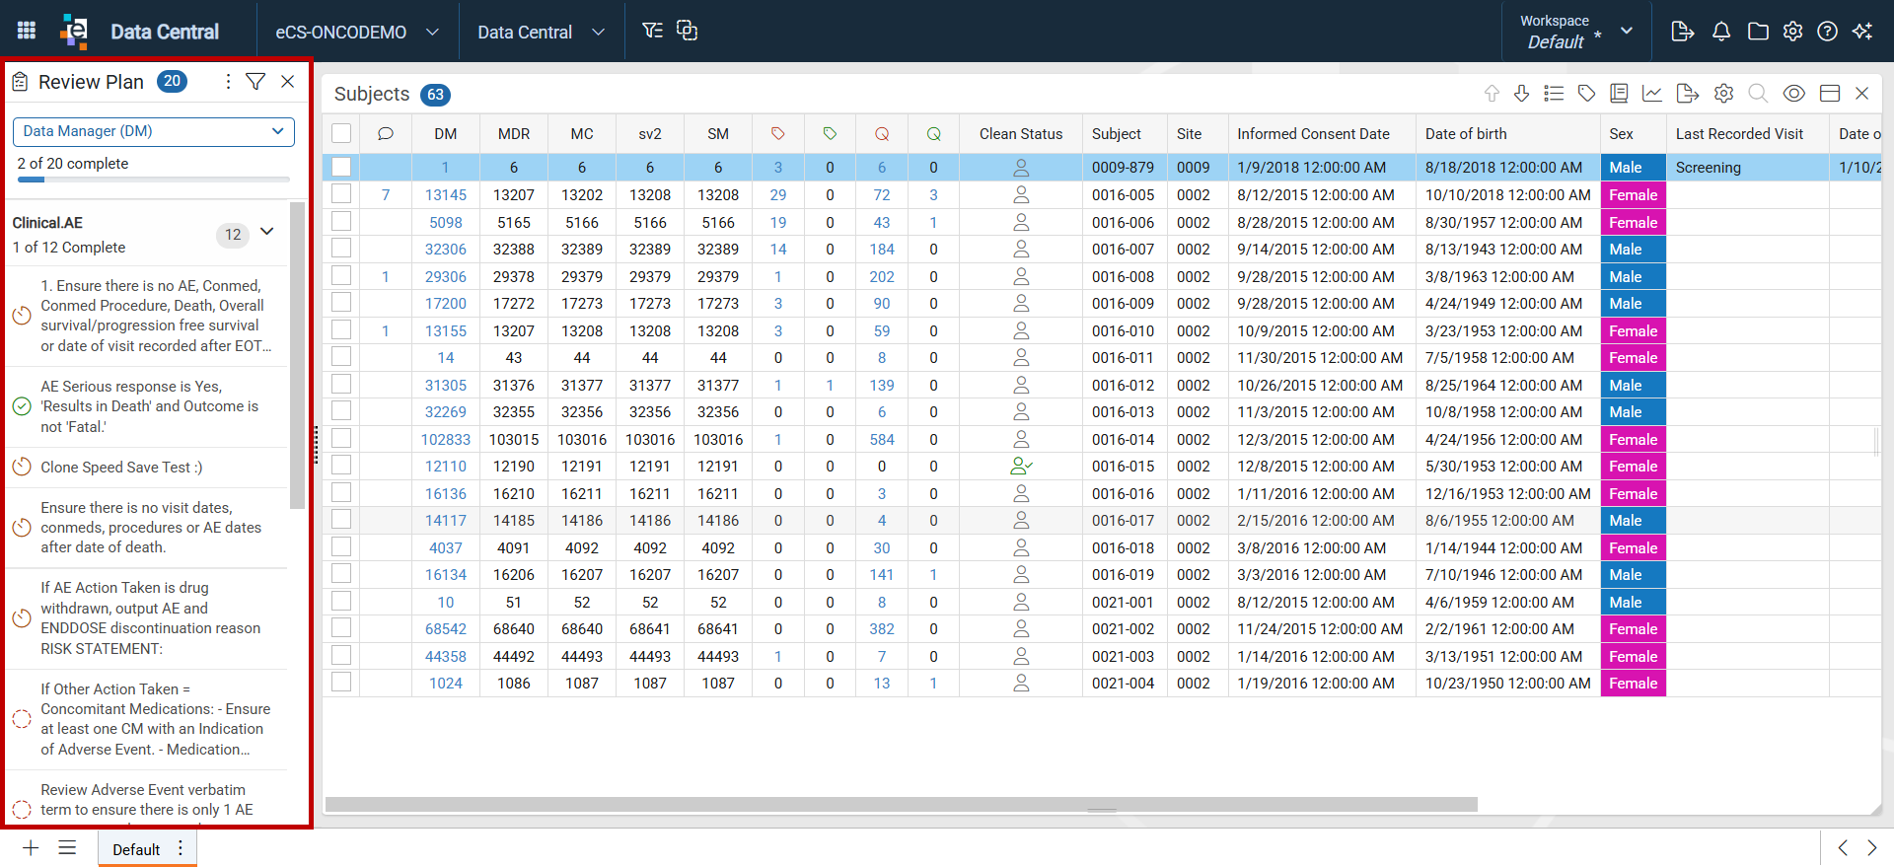This screenshot has height=867, width=1894.
Task: Open the apps grid menu
Action: pos(27,31)
